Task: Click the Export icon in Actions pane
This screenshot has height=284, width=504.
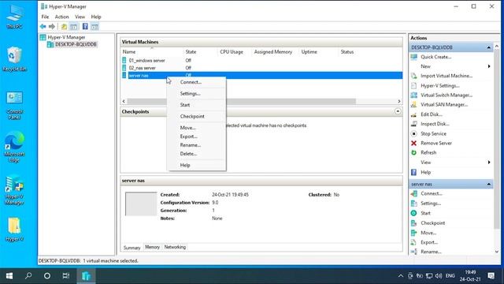Action: coord(414,242)
